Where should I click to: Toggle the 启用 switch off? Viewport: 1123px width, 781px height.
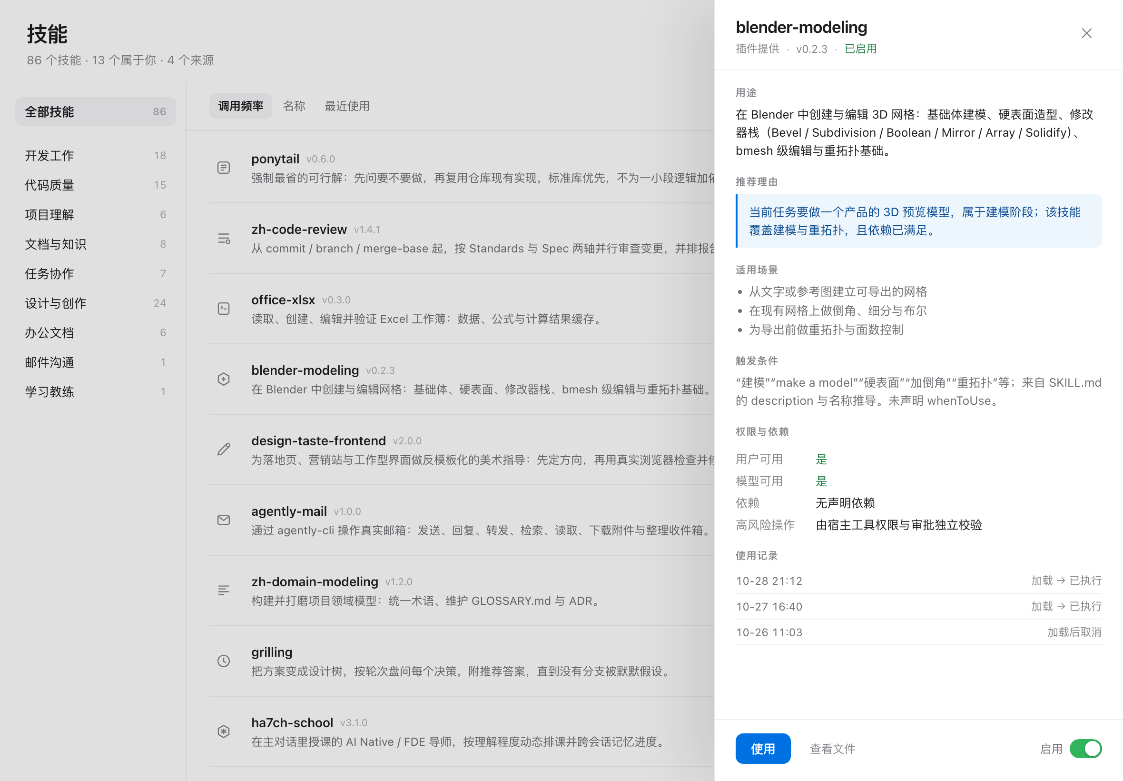pos(1085,749)
